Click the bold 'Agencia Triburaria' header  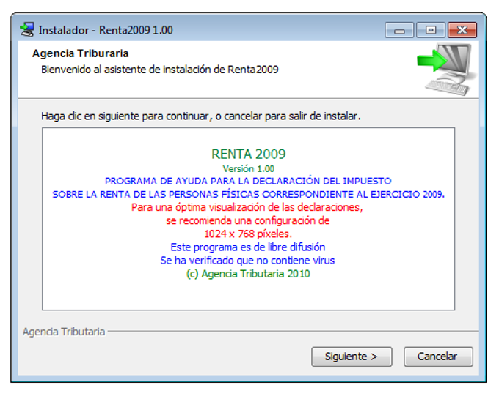(80, 53)
